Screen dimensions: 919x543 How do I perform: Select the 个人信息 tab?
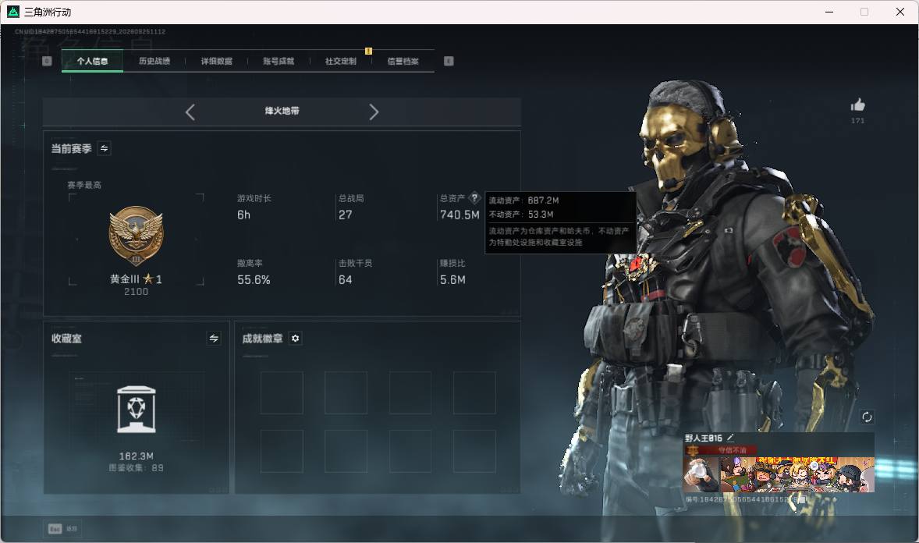point(92,61)
